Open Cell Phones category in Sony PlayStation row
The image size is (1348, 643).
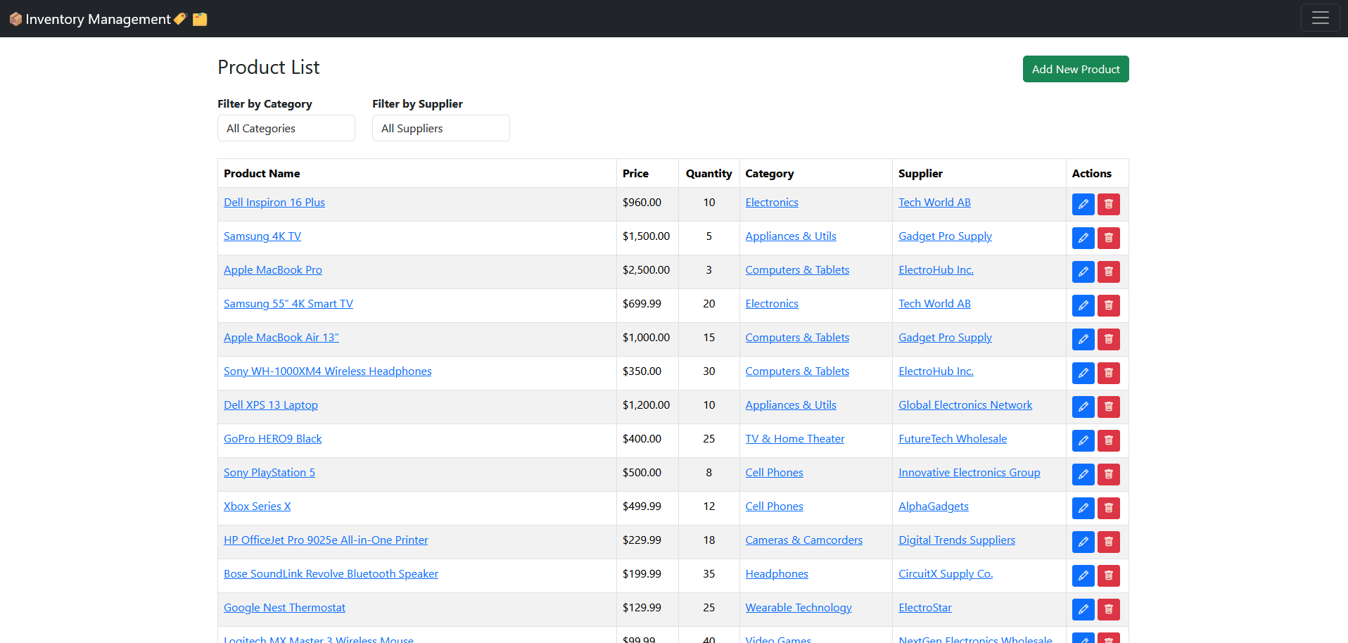coord(774,473)
